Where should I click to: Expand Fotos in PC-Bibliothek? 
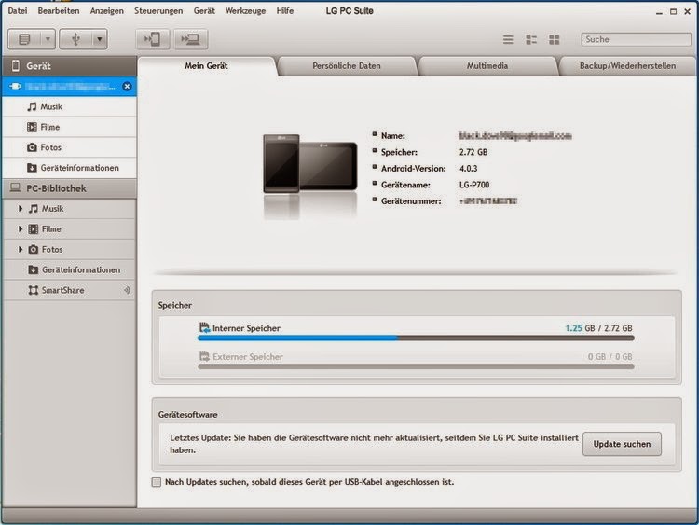click(x=21, y=249)
